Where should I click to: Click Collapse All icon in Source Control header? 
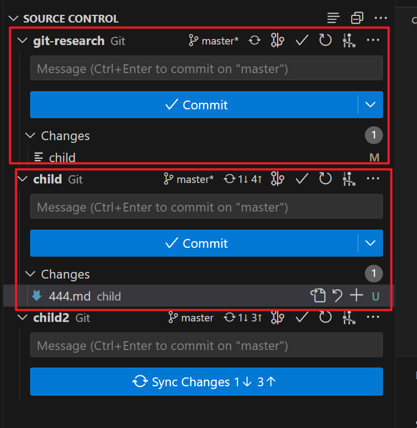357,18
